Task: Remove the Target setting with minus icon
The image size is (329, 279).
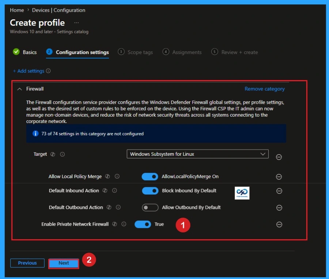Action: [x=279, y=157]
